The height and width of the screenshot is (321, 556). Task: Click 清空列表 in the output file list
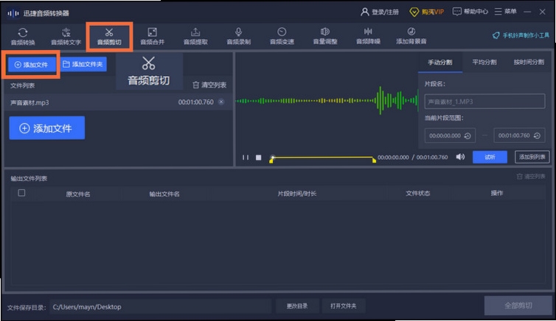531,176
